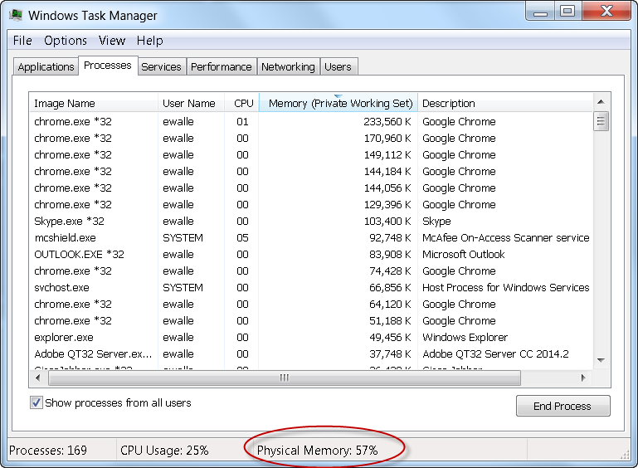638x468 pixels.
Task: Switch to the Users tab
Action: click(338, 66)
